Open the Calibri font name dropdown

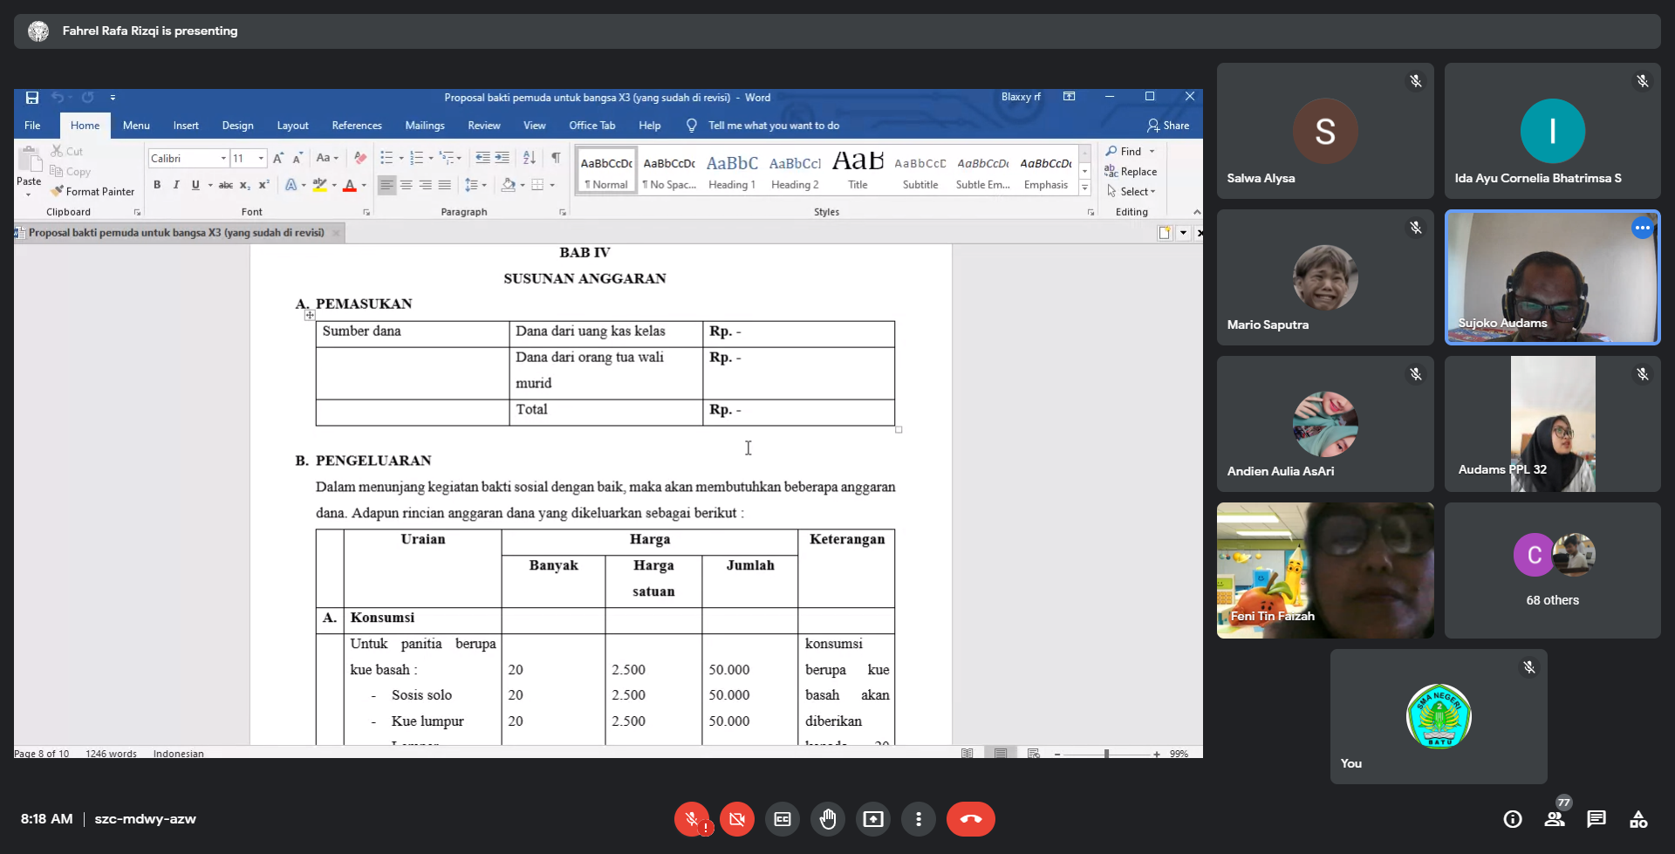(x=223, y=159)
